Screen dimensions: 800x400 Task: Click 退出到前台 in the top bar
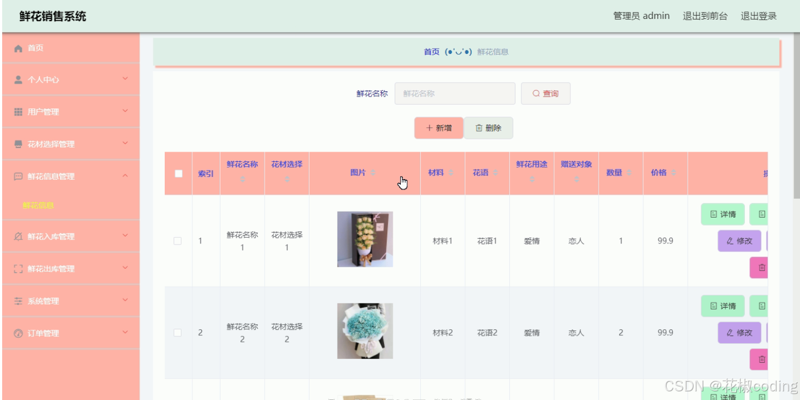(707, 16)
